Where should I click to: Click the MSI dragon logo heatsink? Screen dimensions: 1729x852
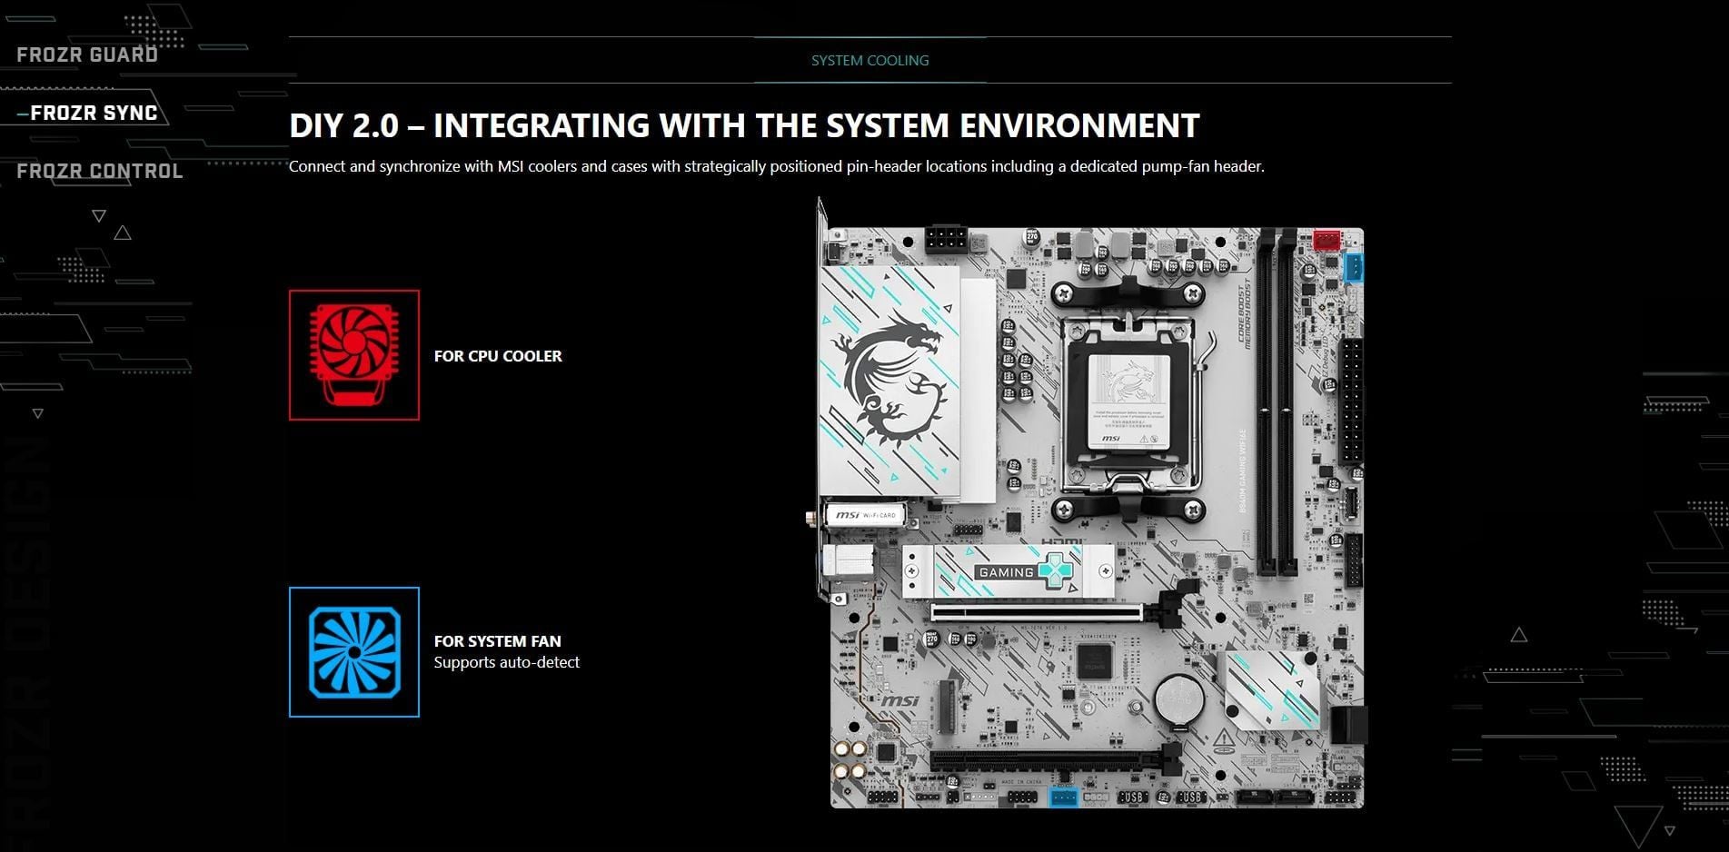coord(889,381)
